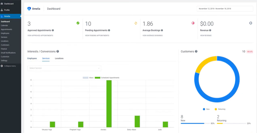
Task: Click the Judo bar in the chart
Action: [x=165, y=125]
